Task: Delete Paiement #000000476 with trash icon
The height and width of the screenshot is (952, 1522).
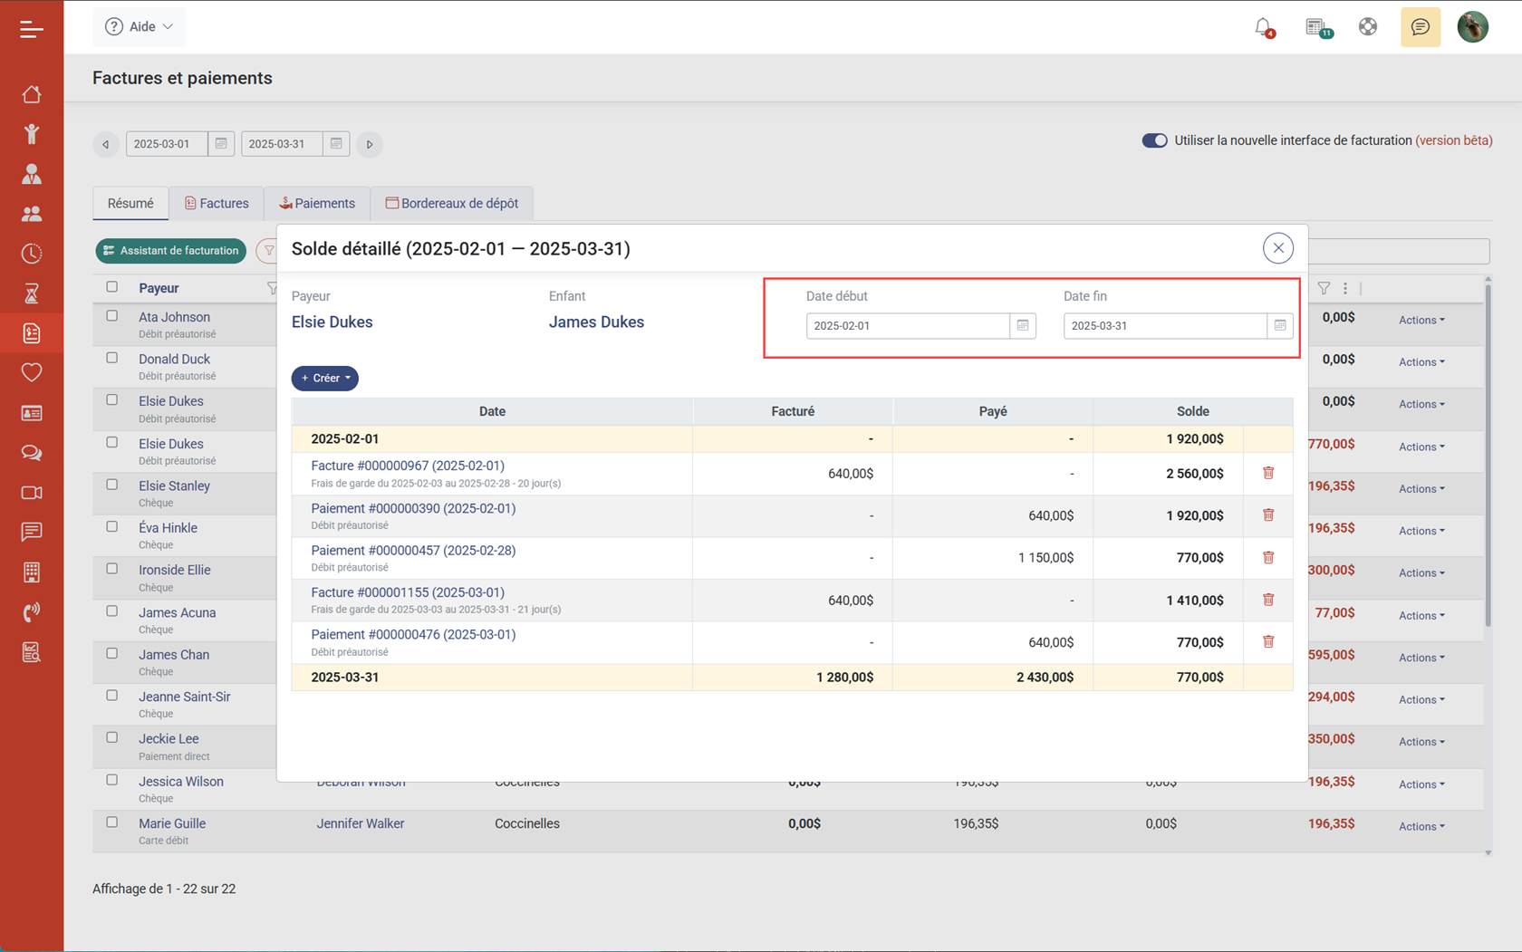Action: [x=1268, y=642]
